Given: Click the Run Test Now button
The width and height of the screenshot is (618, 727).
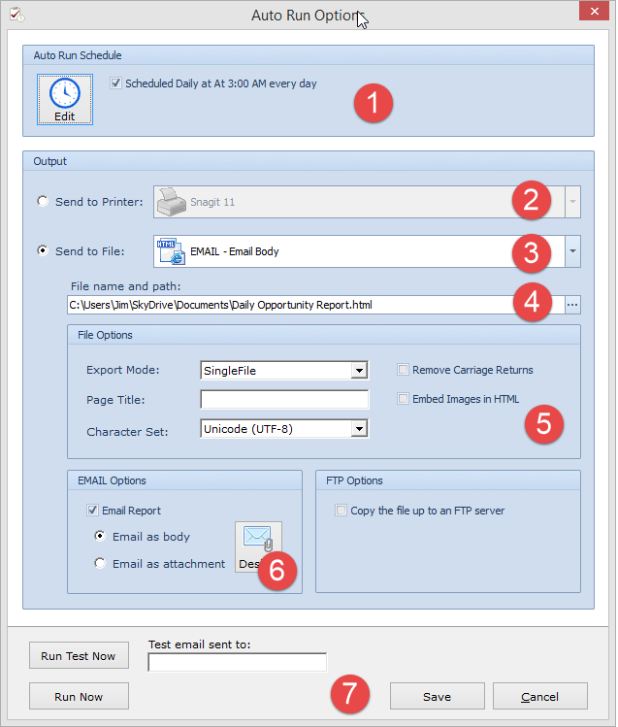Looking at the screenshot, I should 79,655.
